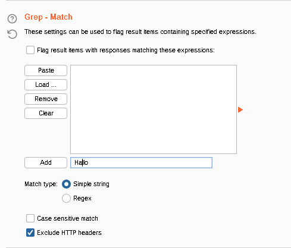The width and height of the screenshot is (291, 248).
Task: Enable Case sensitive match option
Action: pos(30,218)
